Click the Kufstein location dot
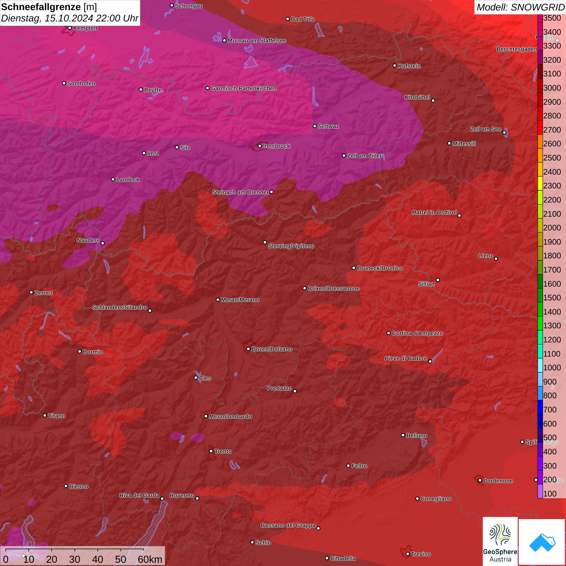Viewport: 566px width, 566px height. [395, 65]
